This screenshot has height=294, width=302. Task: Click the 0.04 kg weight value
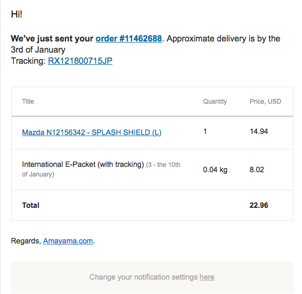[x=215, y=170]
